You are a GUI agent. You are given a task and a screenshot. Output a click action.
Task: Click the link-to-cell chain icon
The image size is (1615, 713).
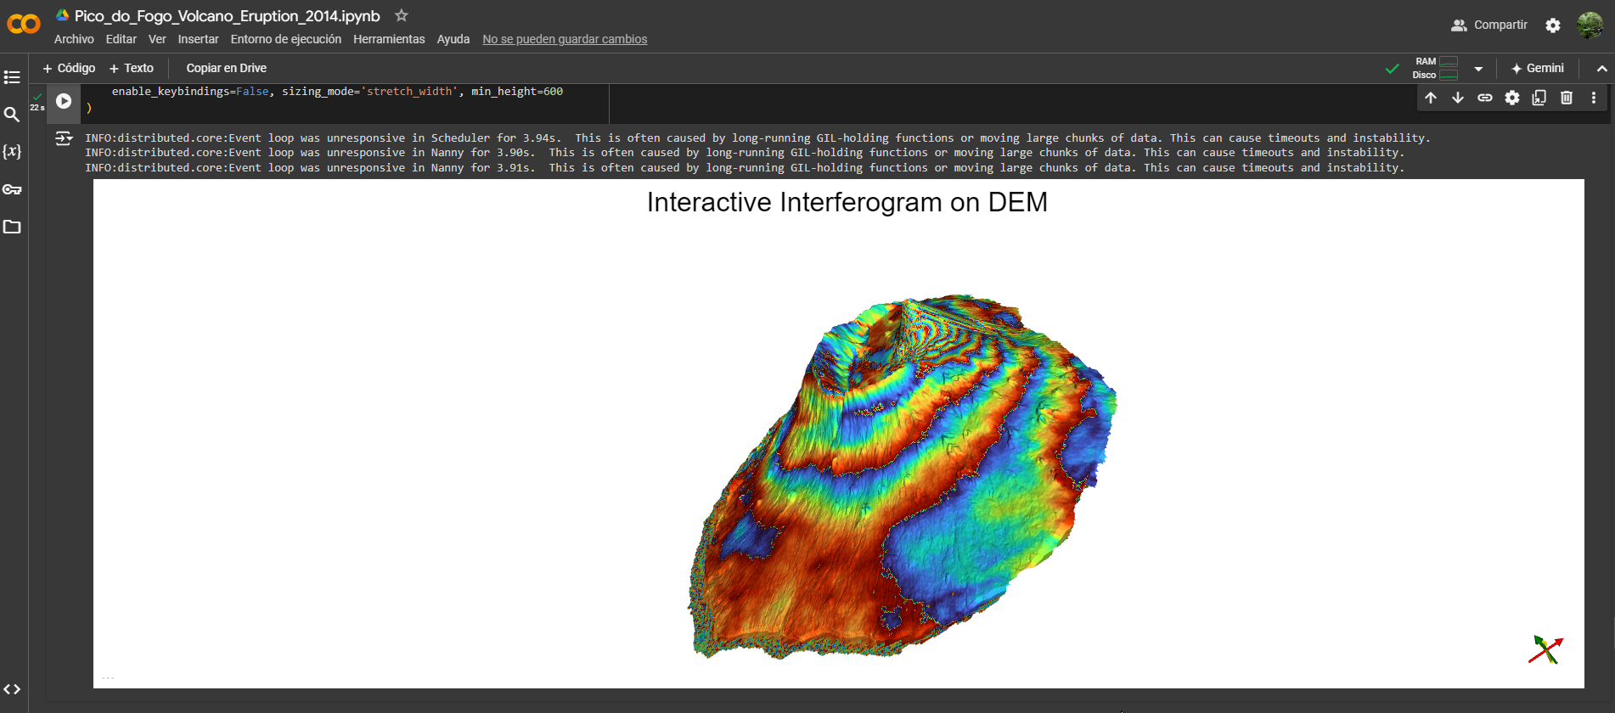pyautogui.click(x=1485, y=98)
